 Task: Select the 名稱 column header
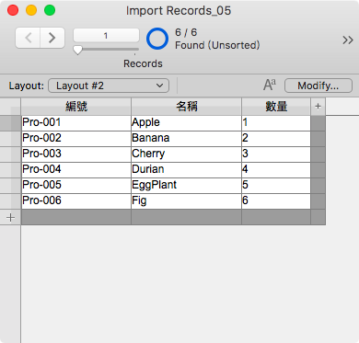pos(186,107)
